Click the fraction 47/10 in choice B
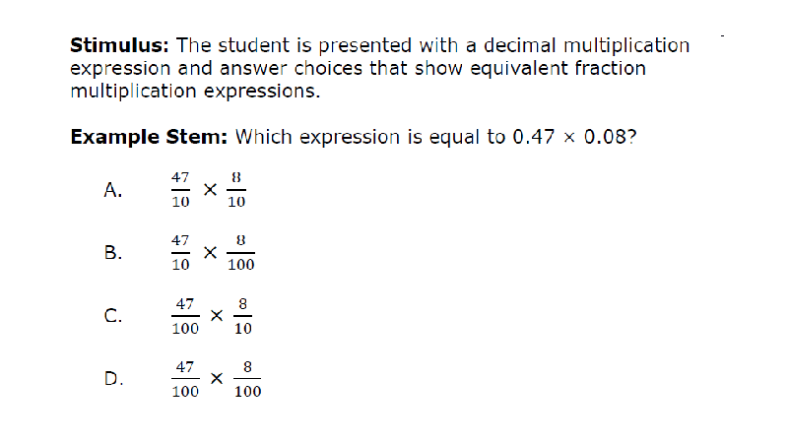 click(180, 253)
